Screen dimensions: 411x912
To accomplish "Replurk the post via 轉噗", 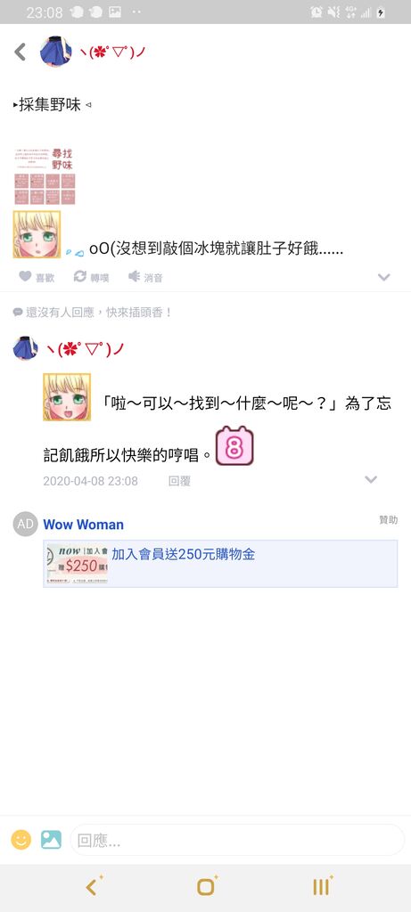I will tap(92, 277).
